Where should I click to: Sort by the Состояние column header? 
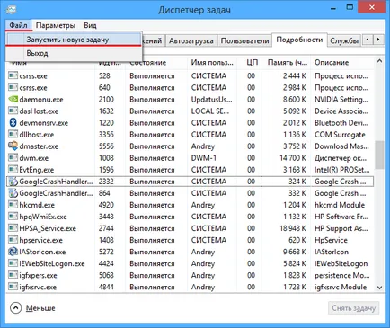click(147, 62)
